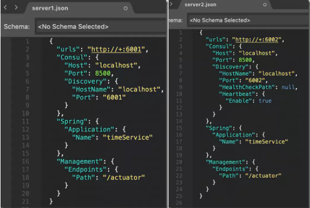Click the back navigation arrow in left pane
Screen dimensions: 310x208
coord(6,8)
